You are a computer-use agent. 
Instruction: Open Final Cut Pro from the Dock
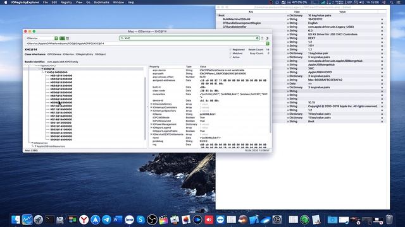point(163,219)
